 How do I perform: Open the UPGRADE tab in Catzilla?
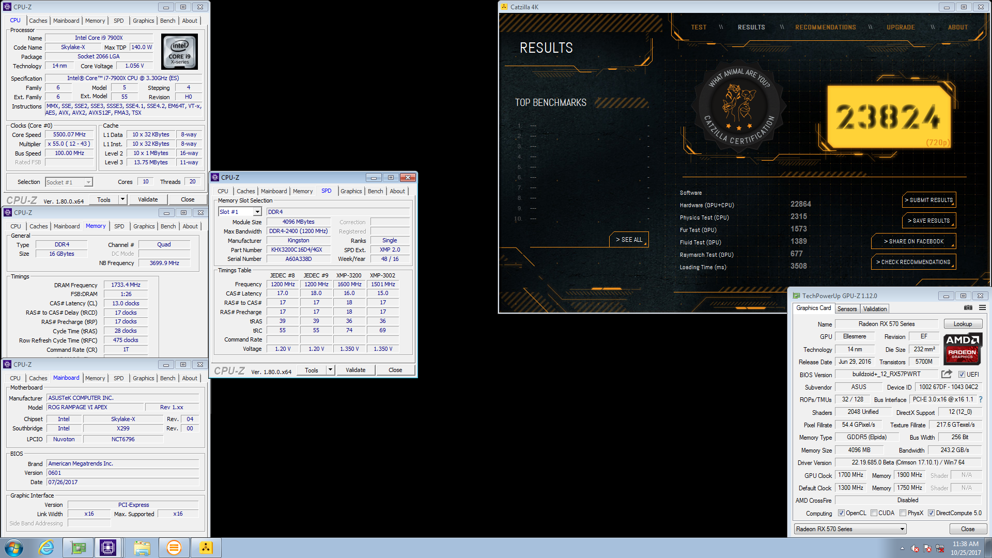[901, 27]
